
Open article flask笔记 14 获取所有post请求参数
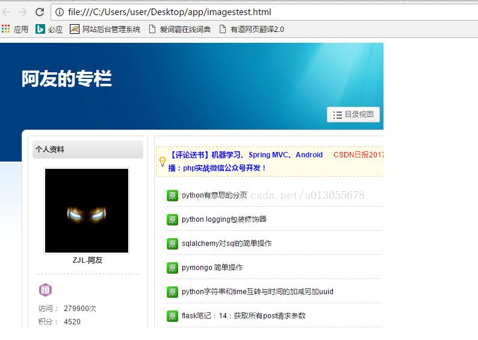click(x=244, y=315)
